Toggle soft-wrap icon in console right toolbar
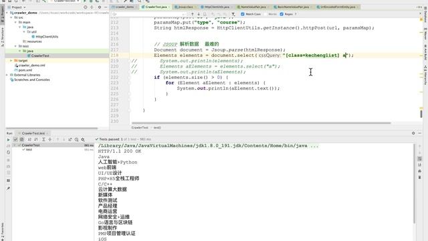Screen dimensions: 428x241 (419, 159)
